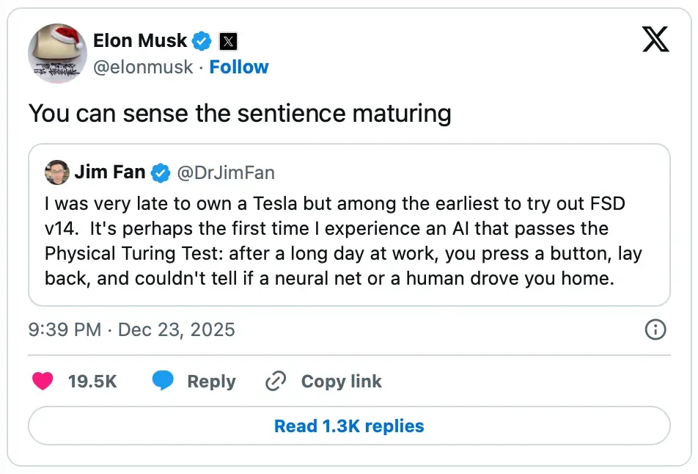698x474 pixels.
Task: Open the 9:39 PM Dec 23, 2025 timestamp
Action: point(132,329)
